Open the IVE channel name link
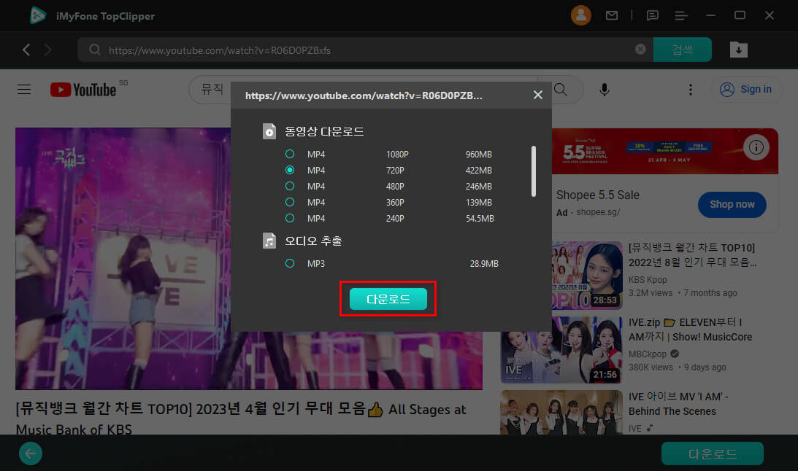Viewport: 798px width, 471px height. 634,428
